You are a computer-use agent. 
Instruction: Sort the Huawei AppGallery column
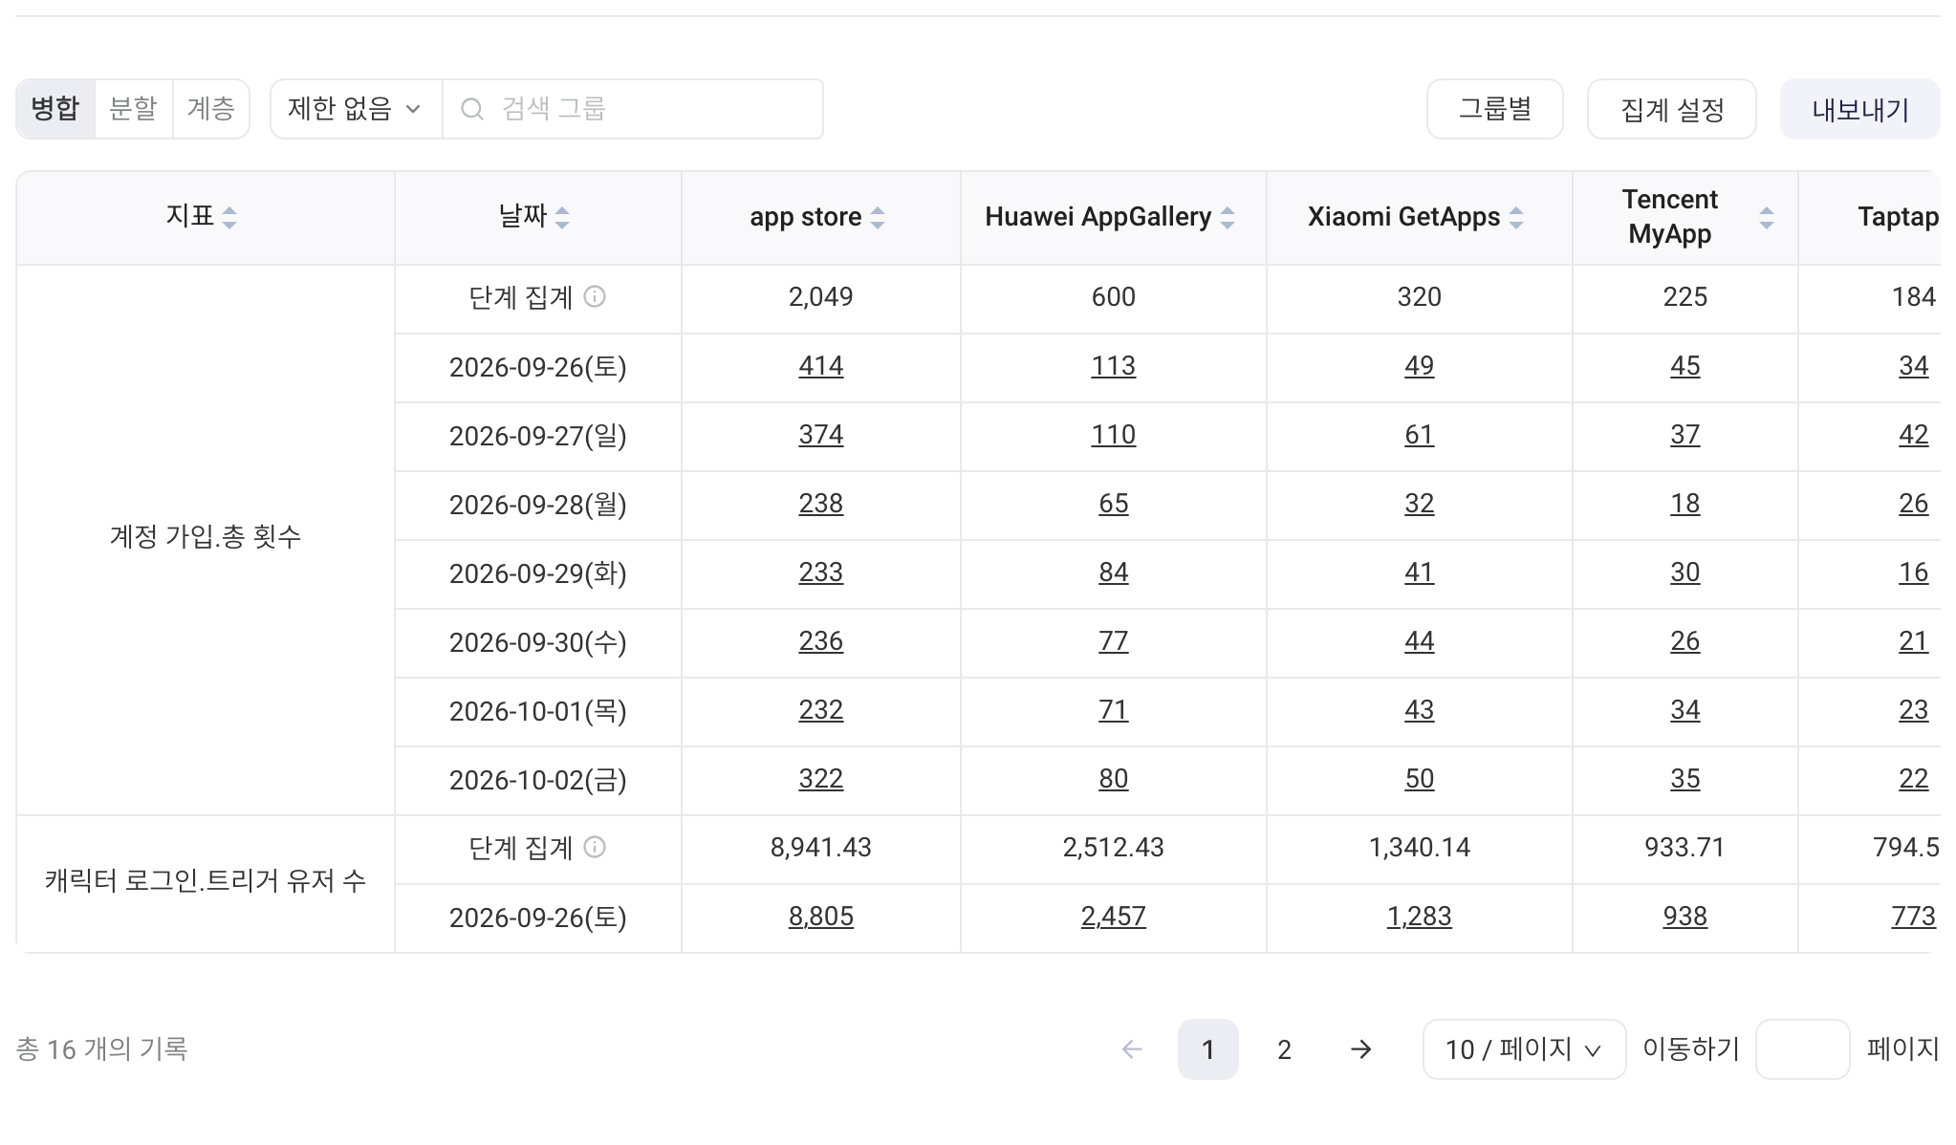coord(1228,218)
